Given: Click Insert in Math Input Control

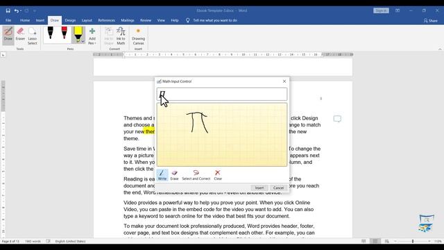Looking at the screenshot, I should (259, 188).
